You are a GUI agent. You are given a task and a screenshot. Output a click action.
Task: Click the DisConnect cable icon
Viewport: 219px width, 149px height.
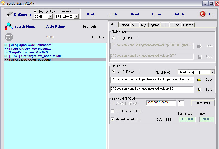click(10, 14)
